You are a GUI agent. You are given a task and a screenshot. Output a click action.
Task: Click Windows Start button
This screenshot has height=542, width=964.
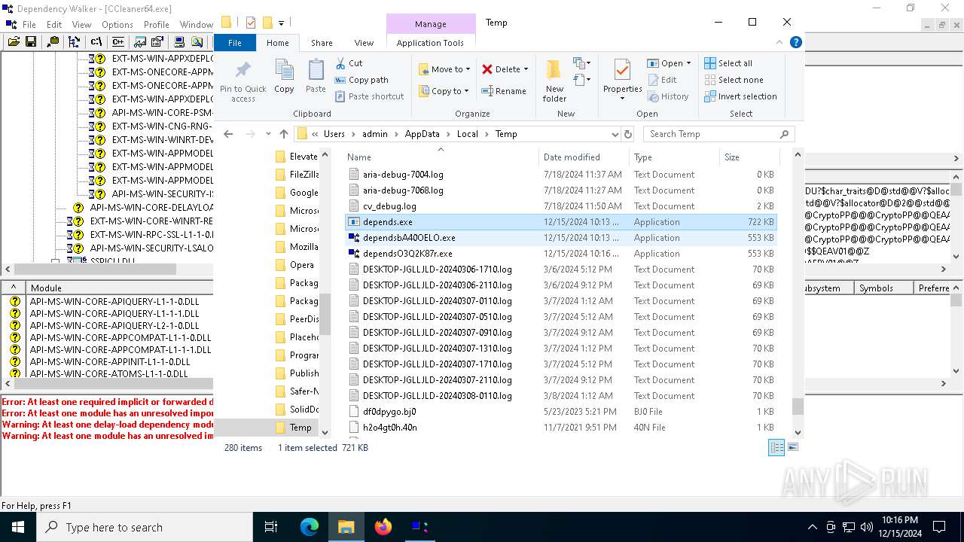coord(18,527)
